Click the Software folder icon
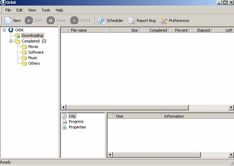The width and height of the screenshot is (234, 166). click(24, 52)
